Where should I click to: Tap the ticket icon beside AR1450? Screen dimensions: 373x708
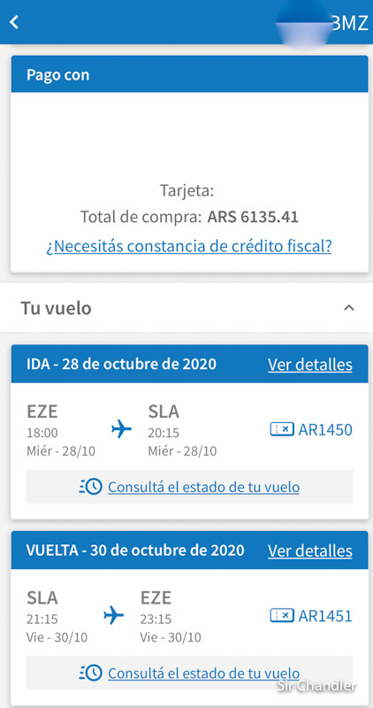point(282,429)
